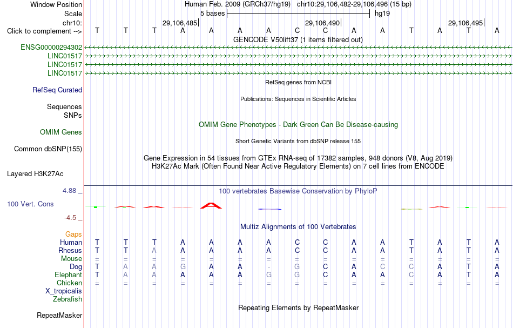
Task: Open the ENSG00000294302 gene label
Action: (x=51, y=47)
